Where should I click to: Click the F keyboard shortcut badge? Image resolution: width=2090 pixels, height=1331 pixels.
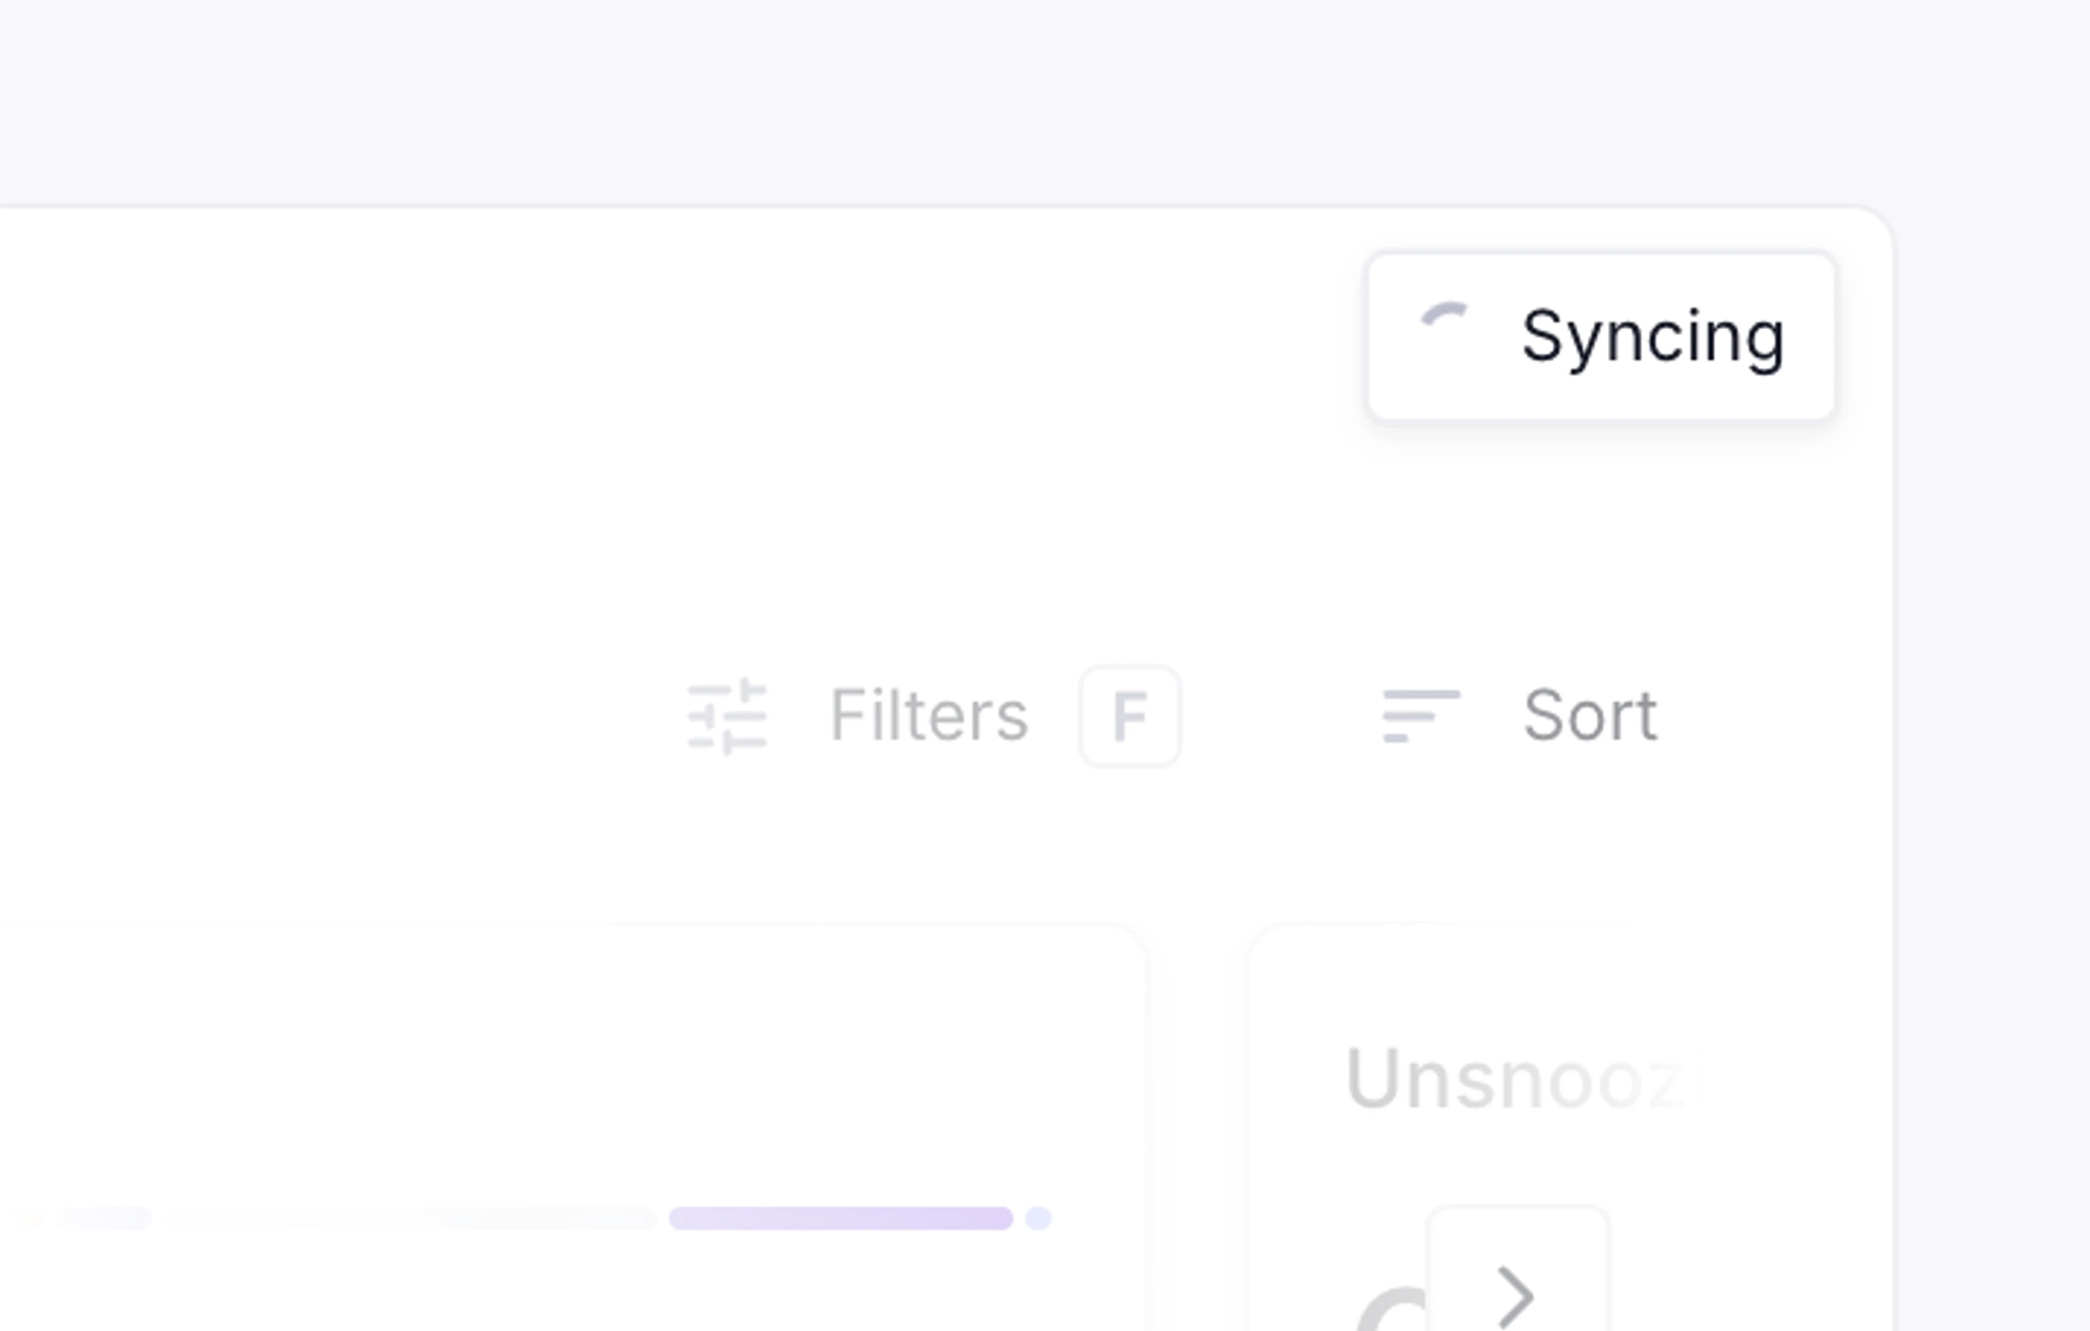click(1130, 717)
